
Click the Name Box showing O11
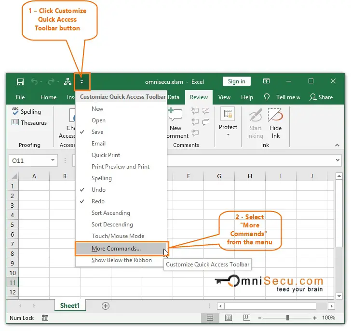click(x=29, y=160)
